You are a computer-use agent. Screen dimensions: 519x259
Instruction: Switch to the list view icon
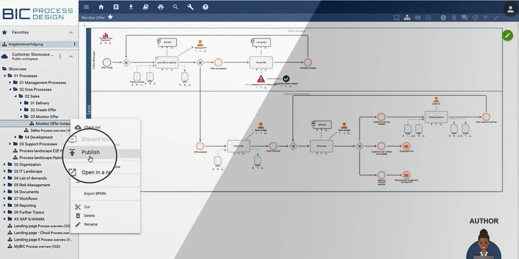[428, 18]
